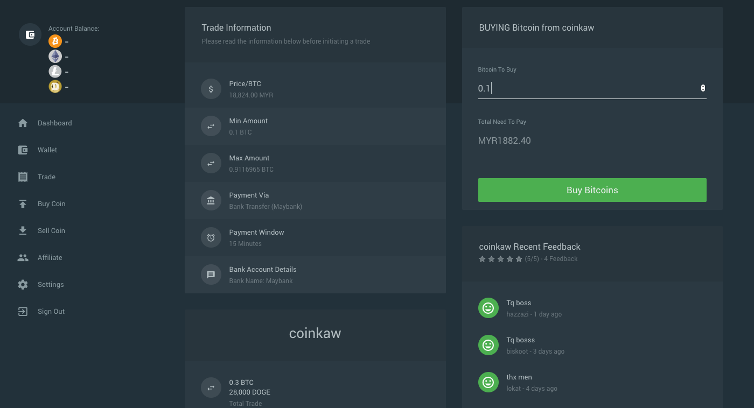
Task: Select Sell Coin in the sidebar
Action: pyautogui.click(x=51, y=231)
